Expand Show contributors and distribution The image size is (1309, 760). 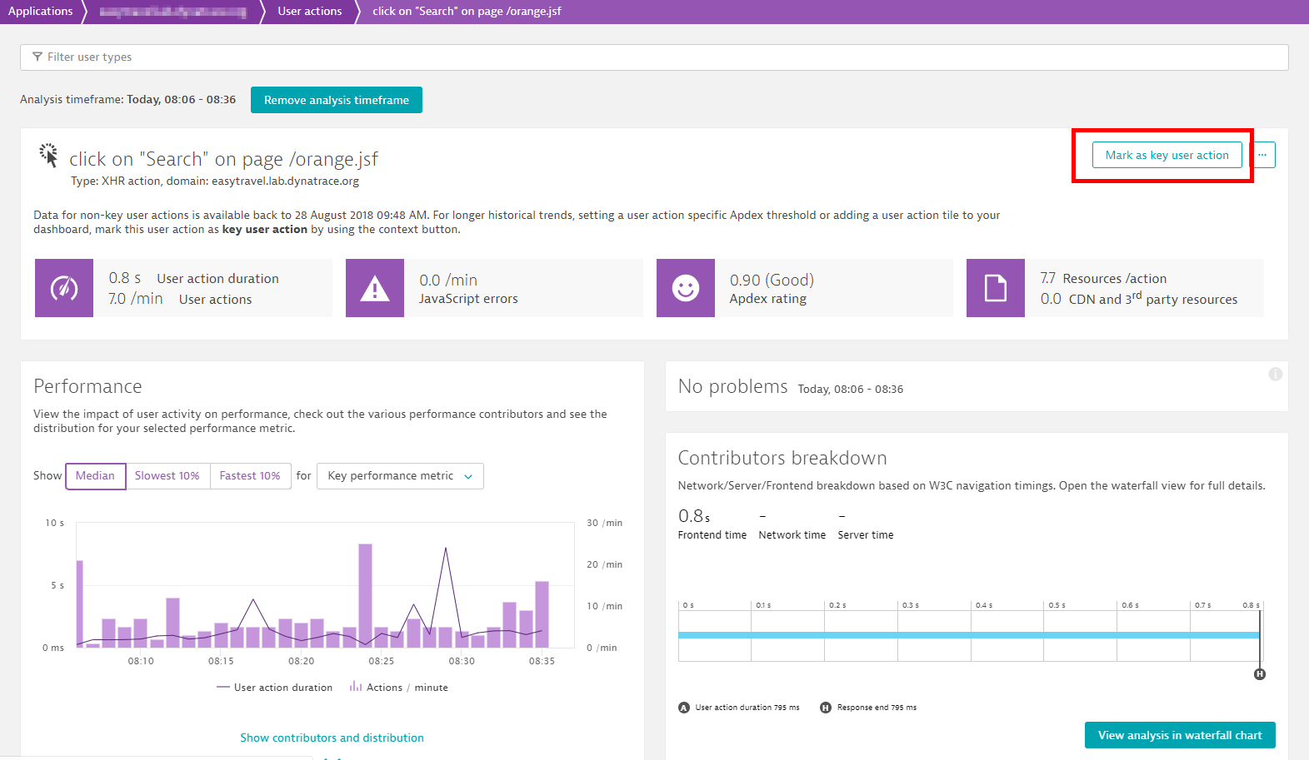tap(332, 738)
